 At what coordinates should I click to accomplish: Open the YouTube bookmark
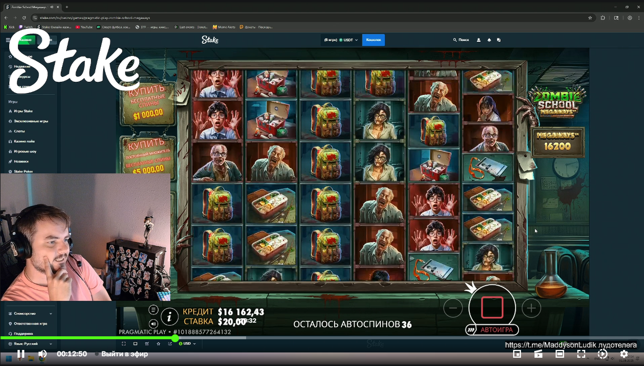tap(84, 27)
